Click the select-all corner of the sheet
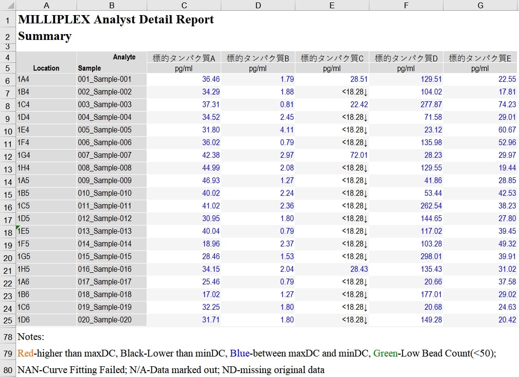Screen dimensions: 519x377 pyautogui.click(x=8, y=5)
